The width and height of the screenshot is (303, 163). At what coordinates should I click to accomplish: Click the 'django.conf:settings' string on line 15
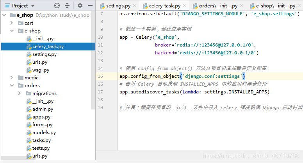[212, 76]
